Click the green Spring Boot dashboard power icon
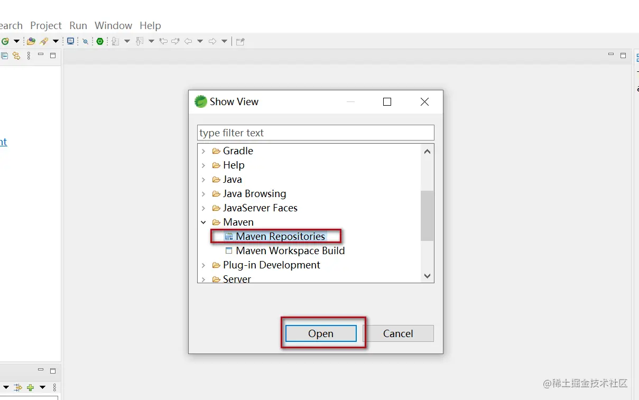Viewport: 639px width, 400px height. pyautogui.click(x=100, y=41)
